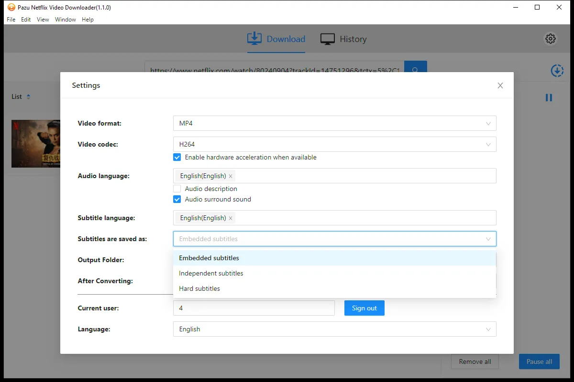Click the Audio language input field

(335, 176)
